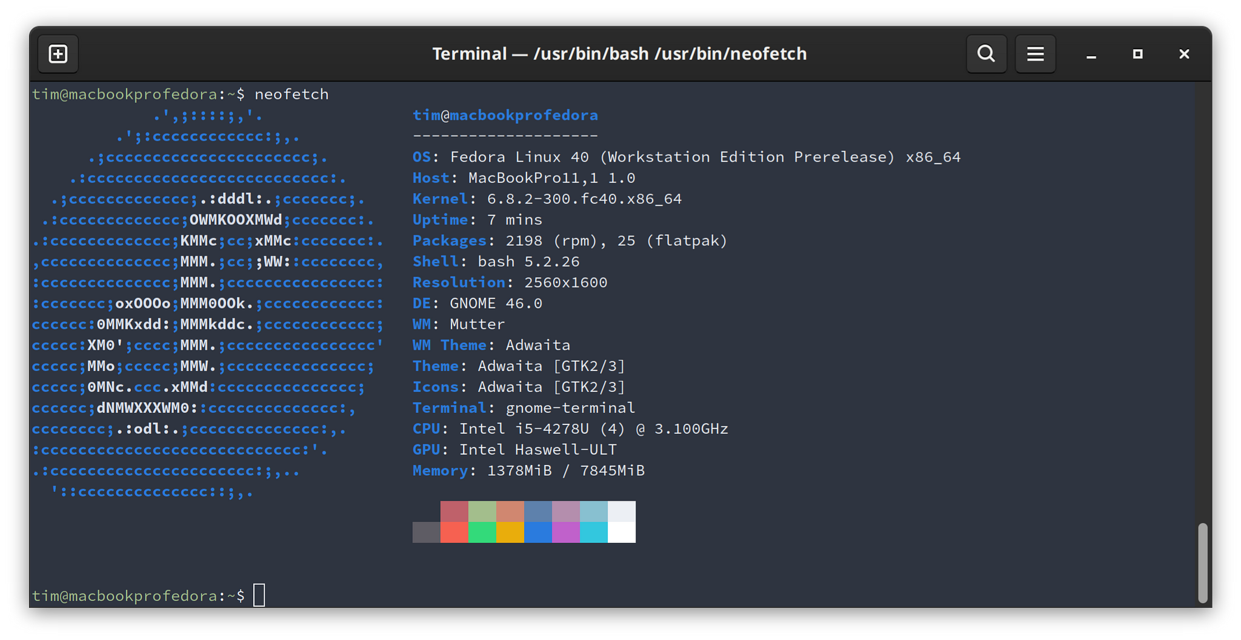This screenshot has height=640, width=1241.
Task: Click the 'Icons: Adwaita [GTK2/3]' line
Action: 519,387
